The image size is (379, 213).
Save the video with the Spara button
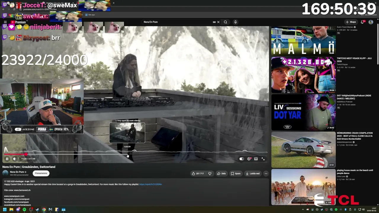[236, 174]
